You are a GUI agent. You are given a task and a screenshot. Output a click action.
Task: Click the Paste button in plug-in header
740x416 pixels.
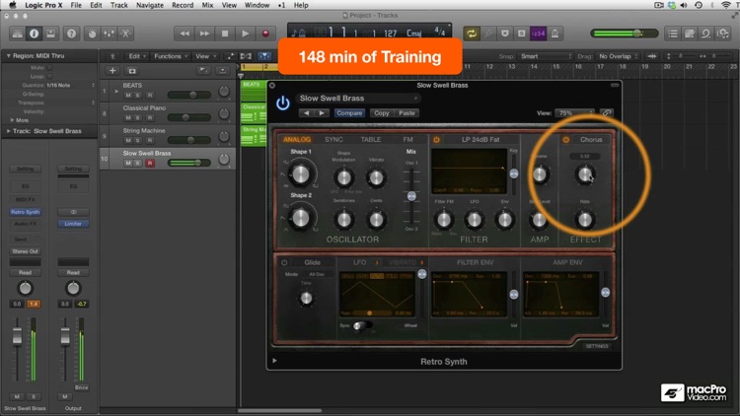[407, 113]
